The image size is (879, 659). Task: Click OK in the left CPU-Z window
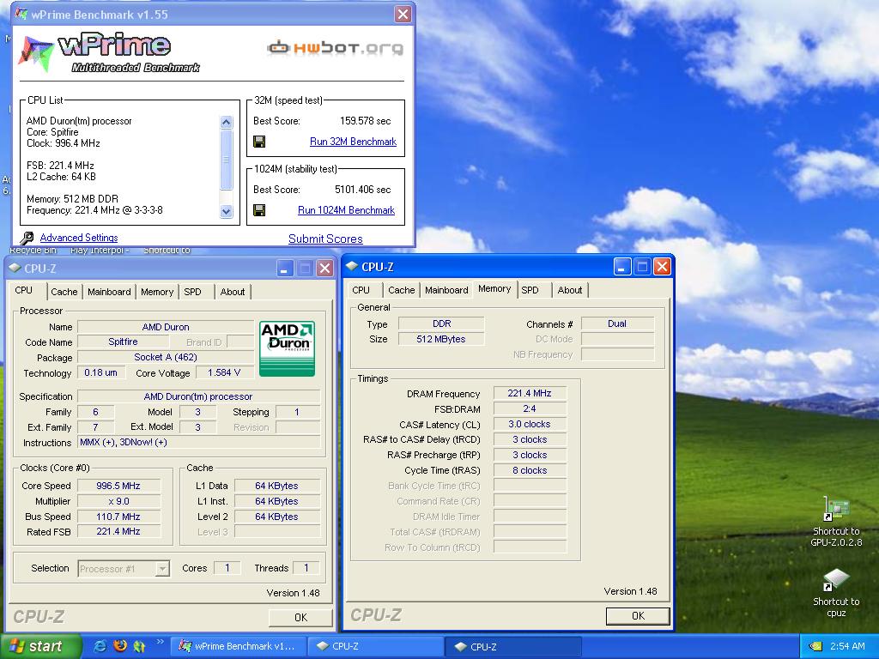(x=300, y=617)
